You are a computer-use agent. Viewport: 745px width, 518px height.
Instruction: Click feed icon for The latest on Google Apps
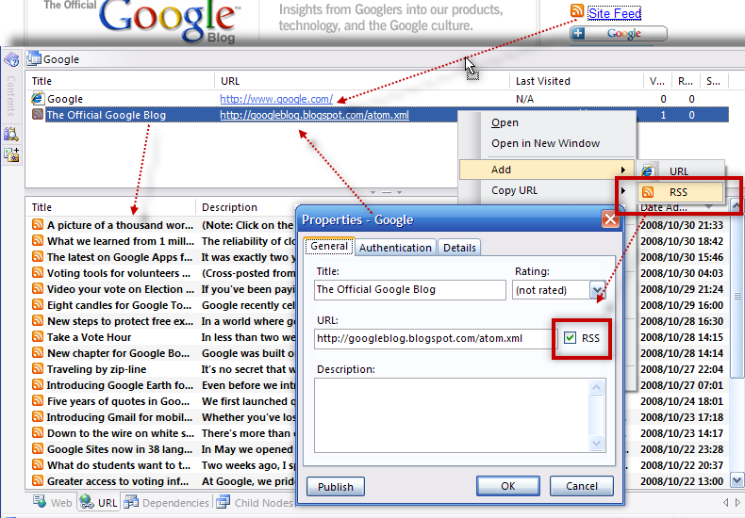[38, 256]
